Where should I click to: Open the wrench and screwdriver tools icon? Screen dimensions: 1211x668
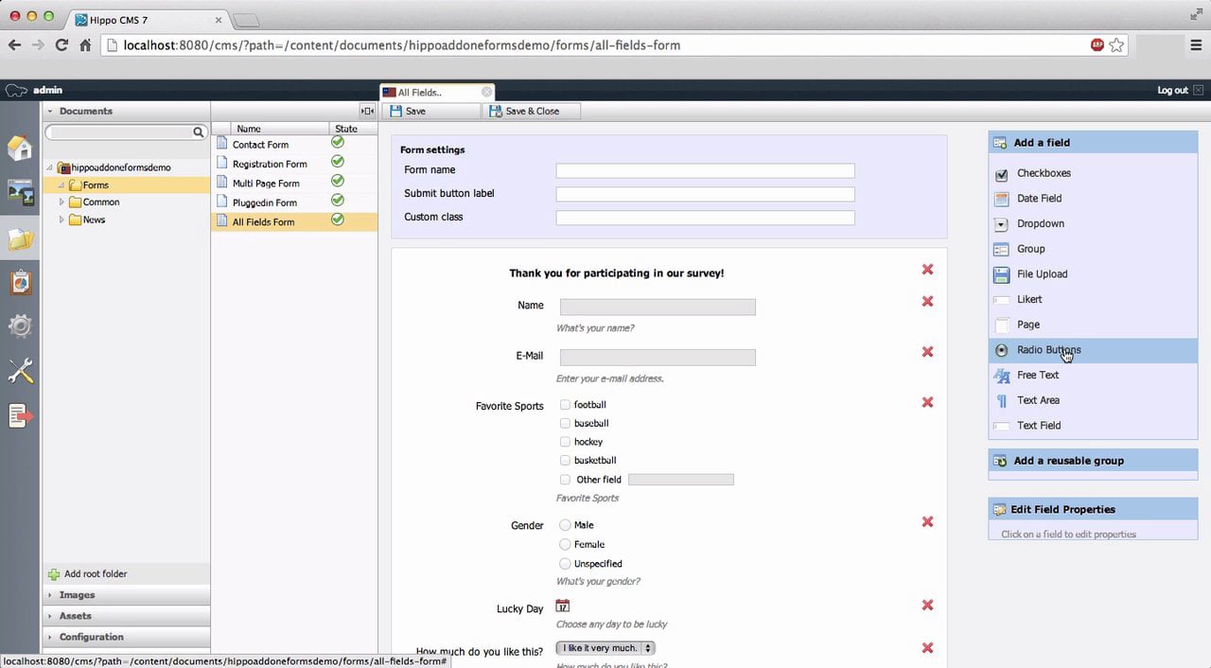tap(20, 371)
